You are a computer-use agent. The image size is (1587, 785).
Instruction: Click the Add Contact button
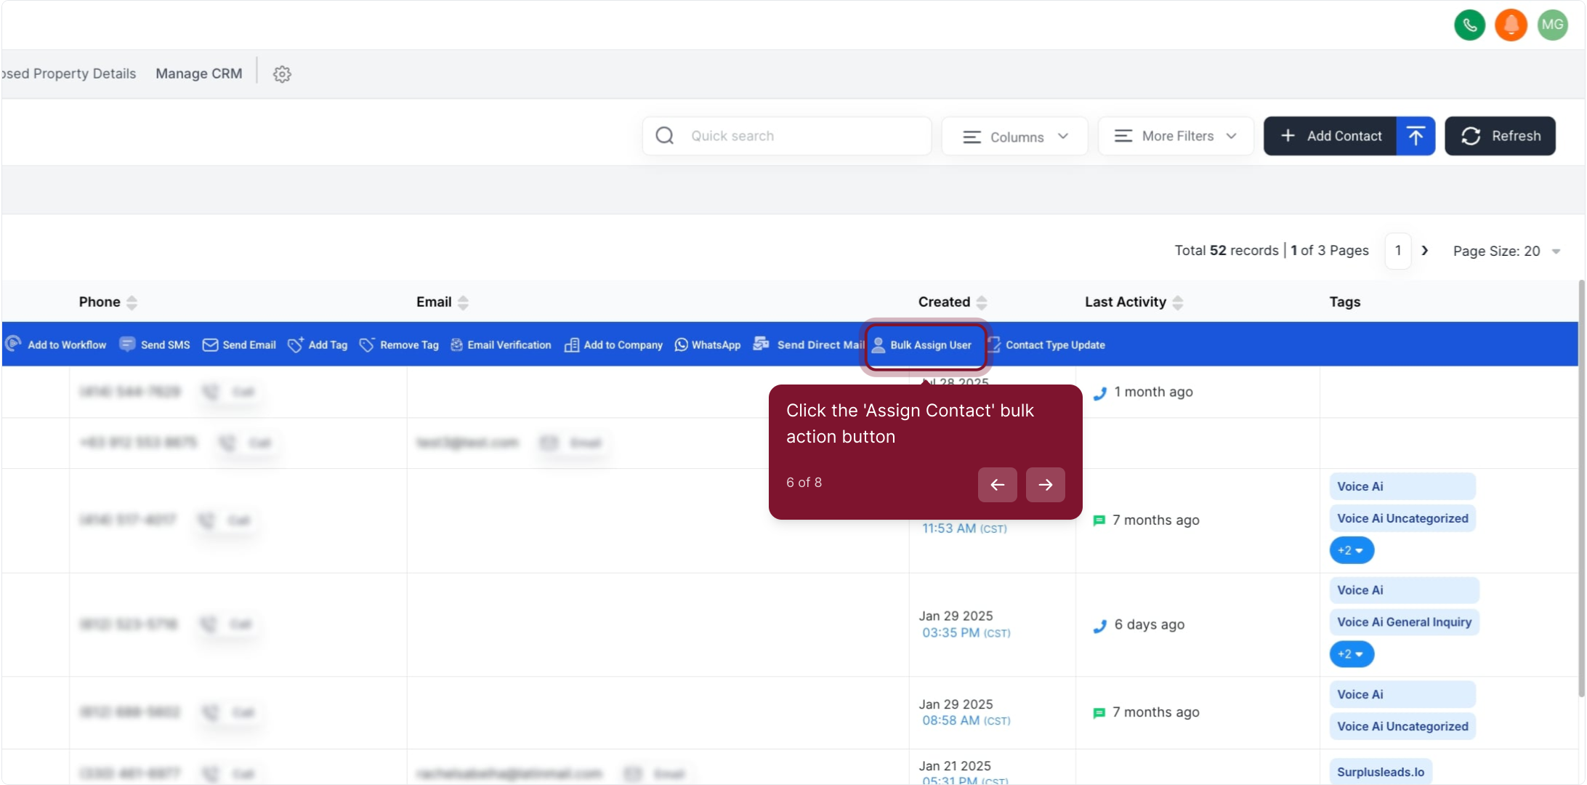1330,136
